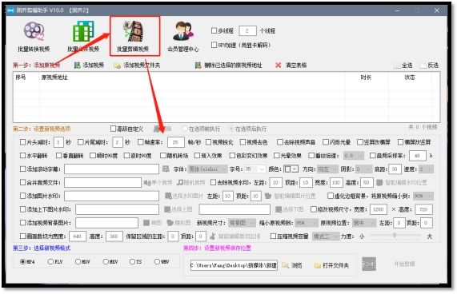Click the thread count input field

coord(247,31)
